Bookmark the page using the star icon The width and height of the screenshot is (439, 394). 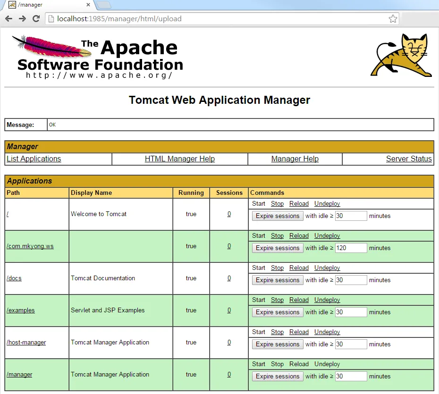coord(393,19)
